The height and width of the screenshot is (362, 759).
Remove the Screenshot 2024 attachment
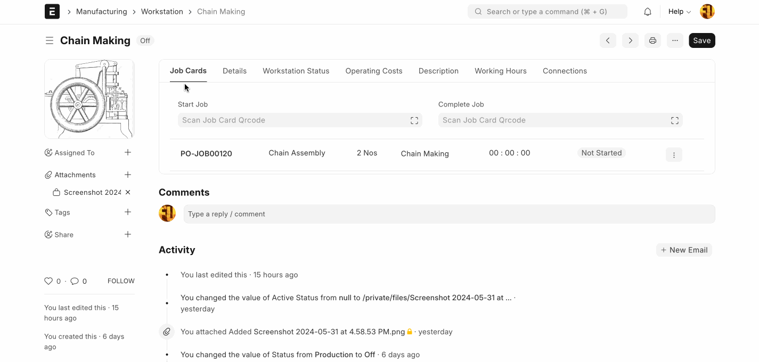pos(128,192)
